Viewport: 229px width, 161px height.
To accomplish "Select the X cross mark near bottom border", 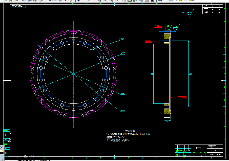I will click(32, 157).
